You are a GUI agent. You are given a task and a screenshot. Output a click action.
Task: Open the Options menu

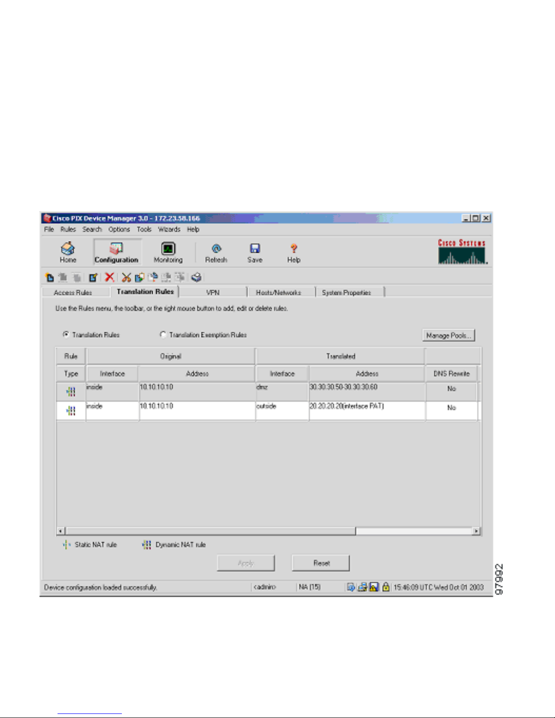pyautogui.click(x=119, y=229)
